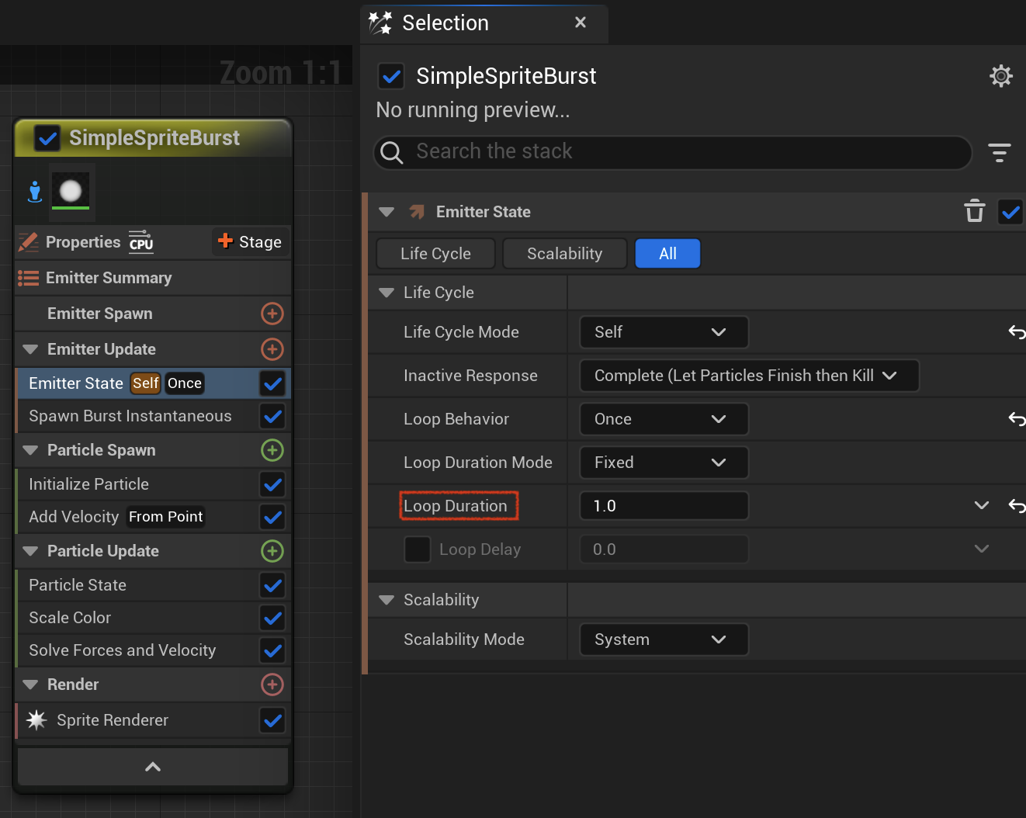Open stack filter options icon
Screen dimensions: 1026x818
1000,152
